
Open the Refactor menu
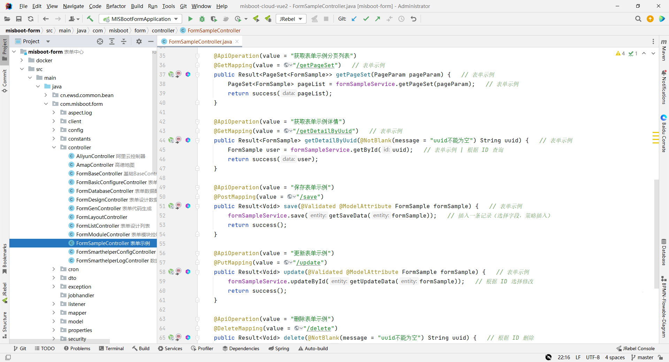[x=116, y=6]
